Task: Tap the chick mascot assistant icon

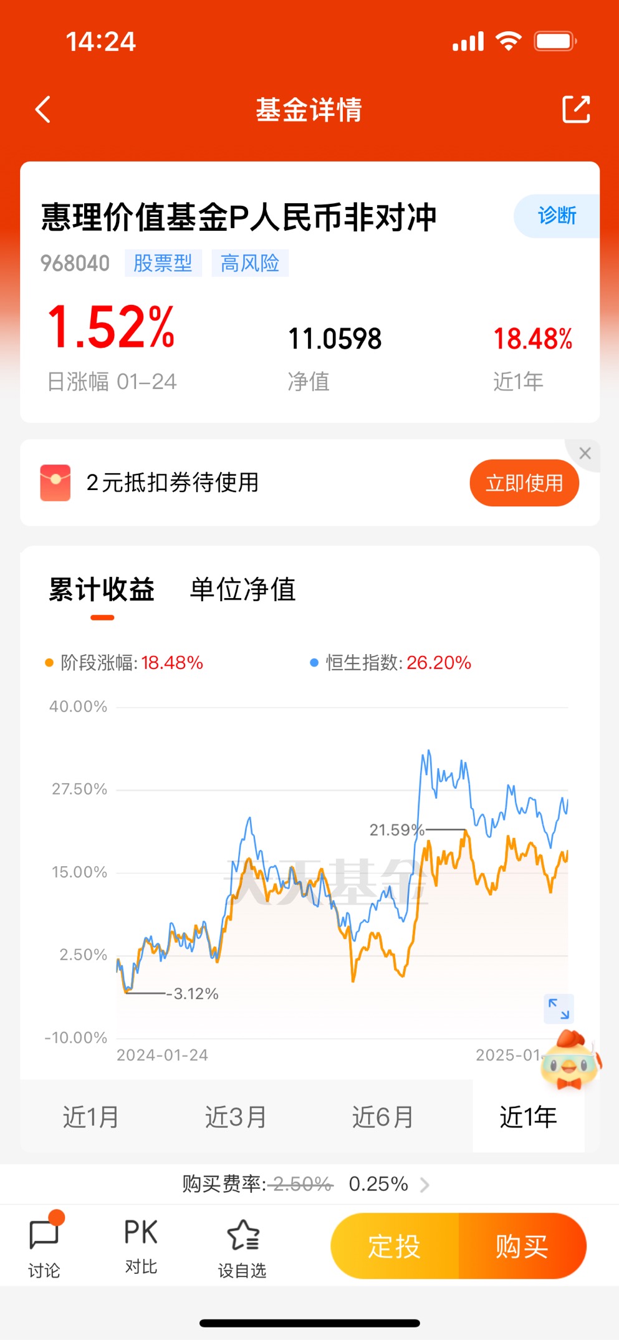Action: coord(571,1059)
